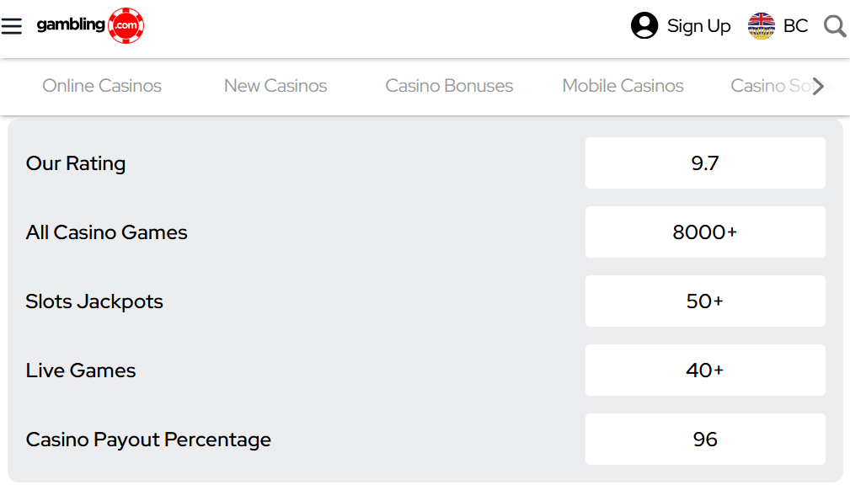Click the 96 payout percentage value
The image size is (850, 501).
pyautogui.click(x=705, y=440)
